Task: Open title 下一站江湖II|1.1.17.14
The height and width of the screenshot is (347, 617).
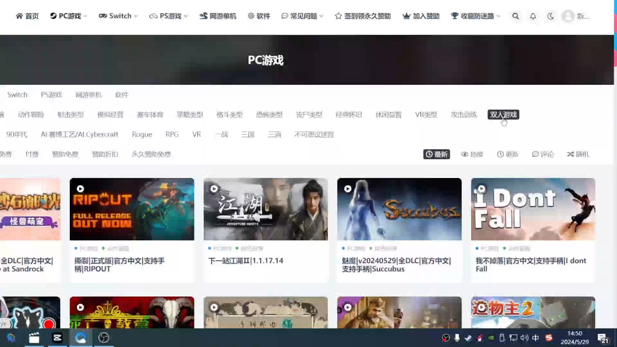Action: tap(246, 261)
